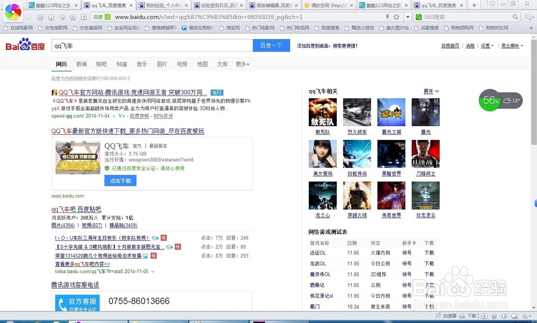
Task: Open a new tab with plus button
Action: [x=474, y=5]
